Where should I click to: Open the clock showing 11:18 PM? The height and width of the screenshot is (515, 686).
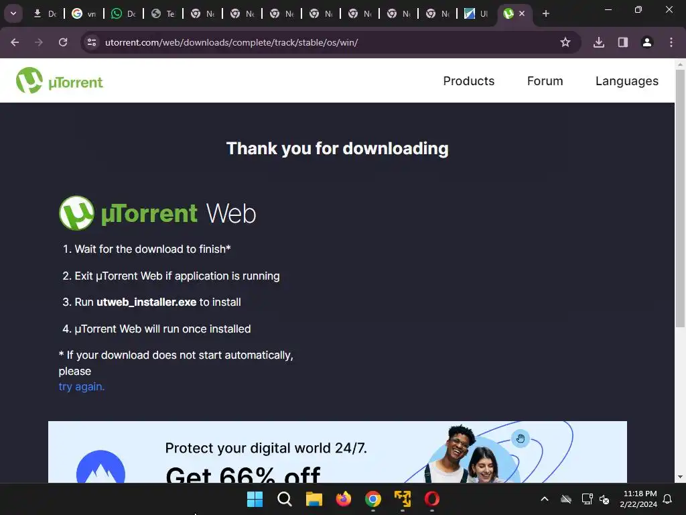tap(638, 499)
